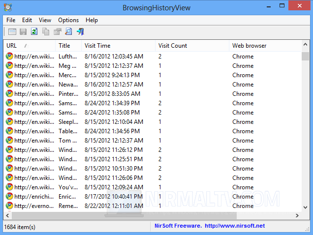Sort by the Web browser column header

pos(265,46)
